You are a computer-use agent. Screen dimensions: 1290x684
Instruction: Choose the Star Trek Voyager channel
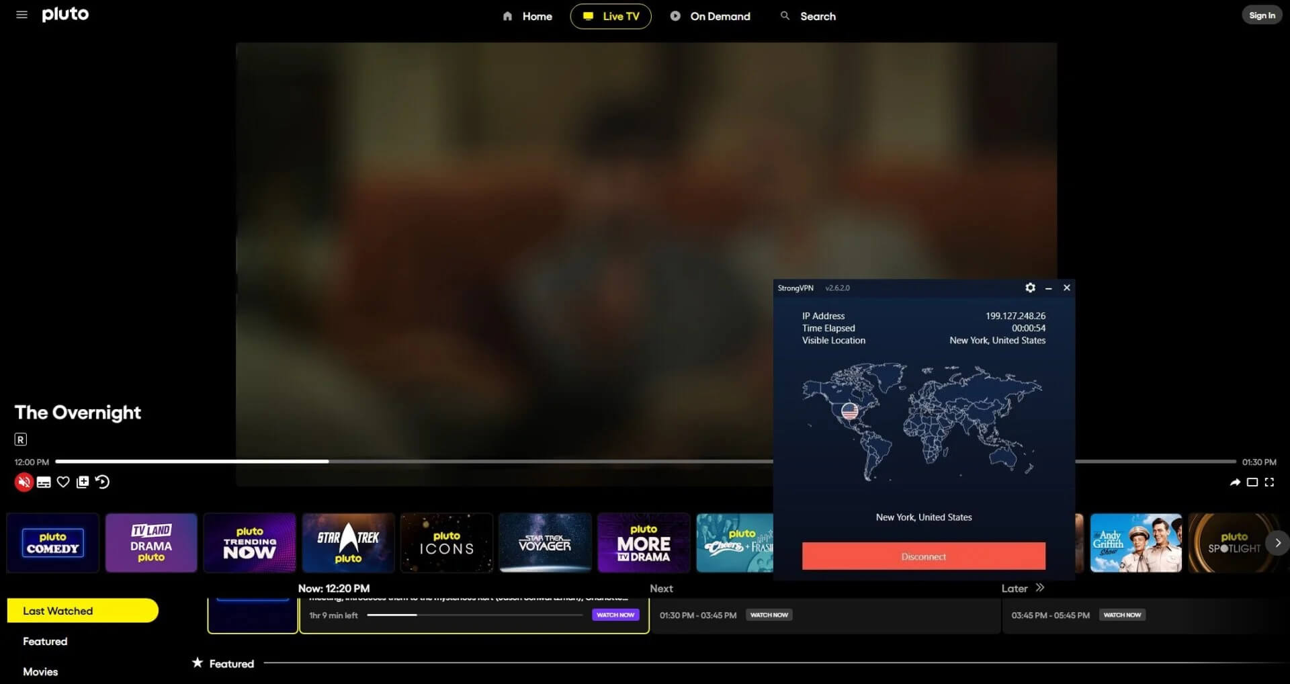pyautogui.click(x=545, y=543)
